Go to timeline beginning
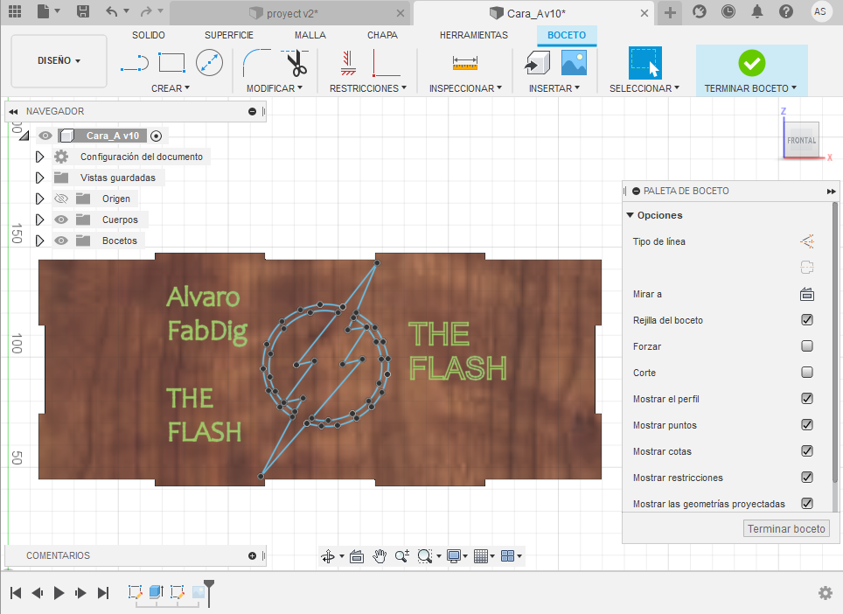 16,593
